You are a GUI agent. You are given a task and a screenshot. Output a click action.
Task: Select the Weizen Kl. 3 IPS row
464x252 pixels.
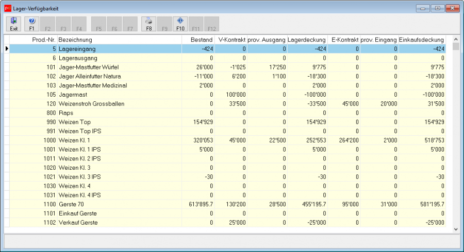point(227,177)
